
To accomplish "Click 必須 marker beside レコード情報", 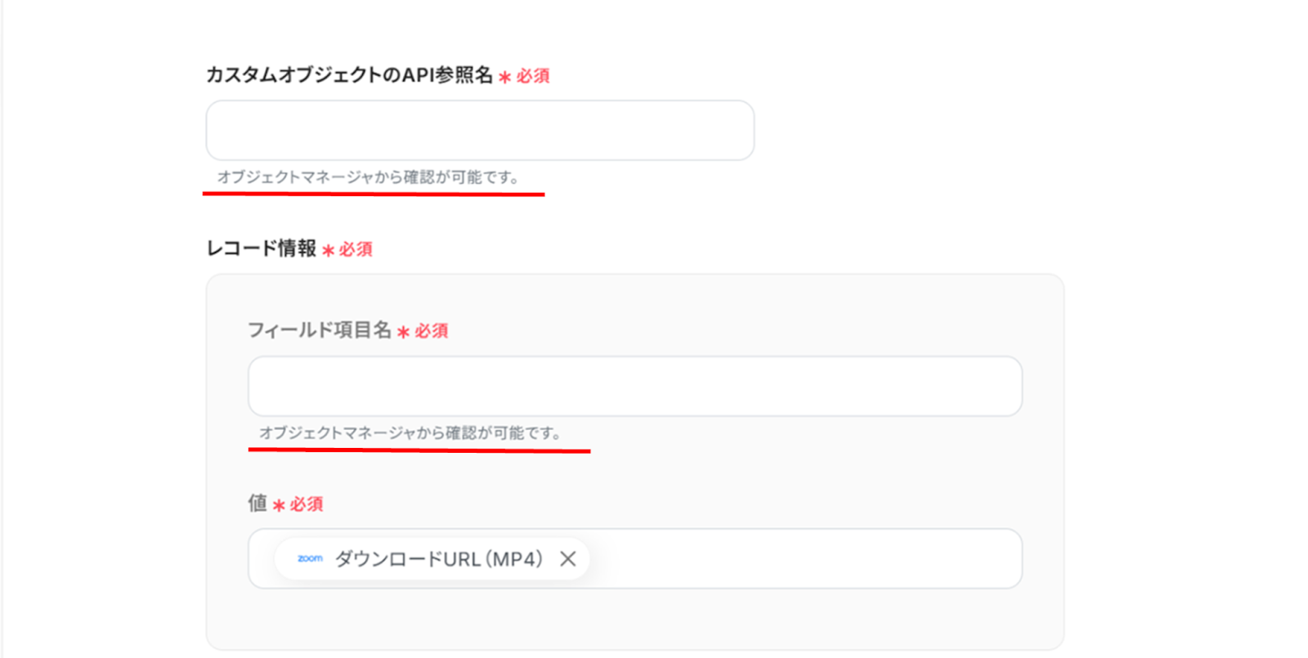I will tap(356, 249).
